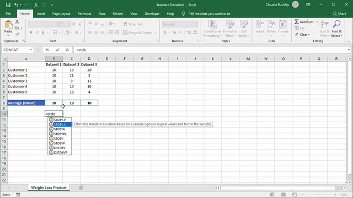Image resolution: width=353 pixels, height=198 pixels.
Task: Click the ribbon display options icon
Action: tap(308, 5)
